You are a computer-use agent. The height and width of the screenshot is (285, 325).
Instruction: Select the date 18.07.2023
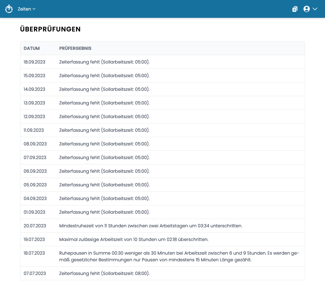point(34,253)
